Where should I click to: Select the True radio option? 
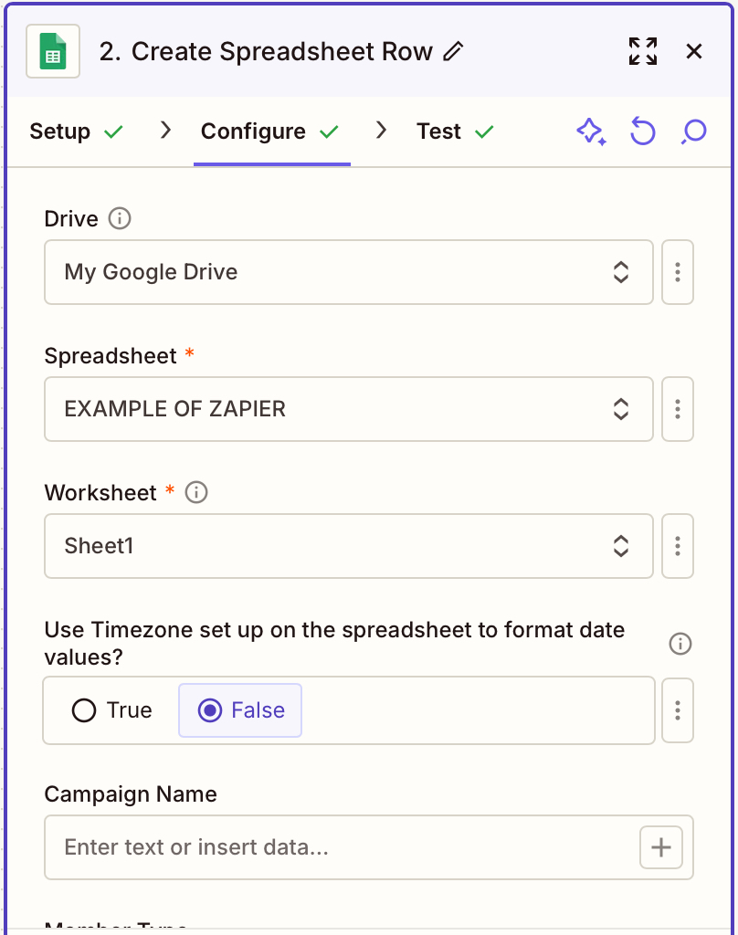pyautogui.click(x=111, y=710)
